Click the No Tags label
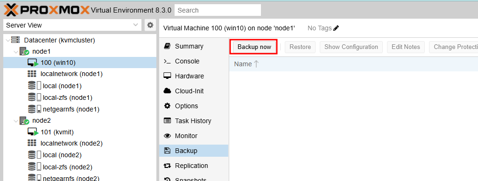The width and height of the screenshot is (478, 181). [319, 28]
